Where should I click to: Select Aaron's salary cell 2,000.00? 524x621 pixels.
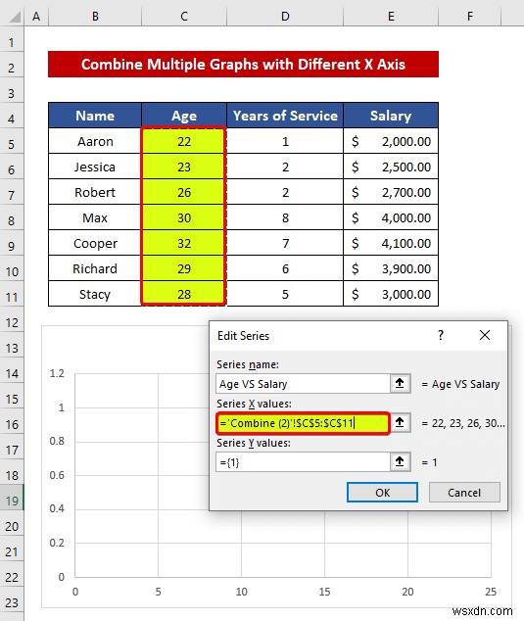[391, 141]
